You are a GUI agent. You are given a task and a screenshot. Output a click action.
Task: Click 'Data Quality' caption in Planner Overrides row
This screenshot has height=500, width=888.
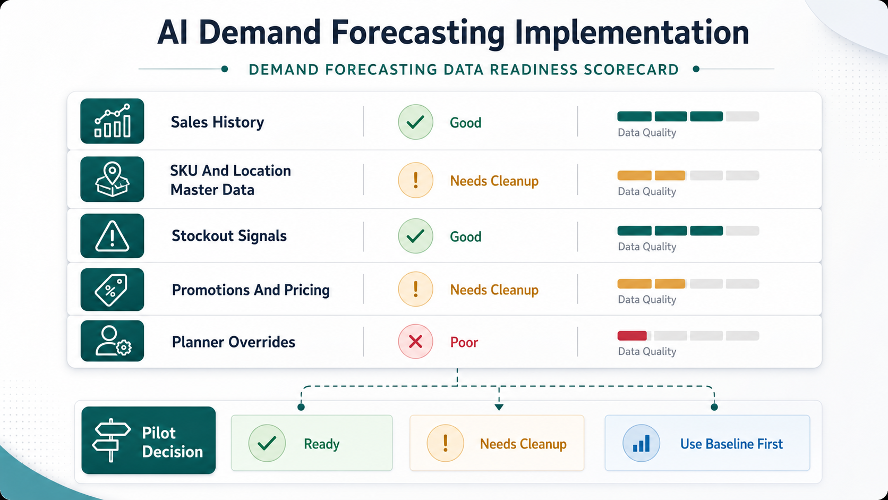[x=647, y=352]
